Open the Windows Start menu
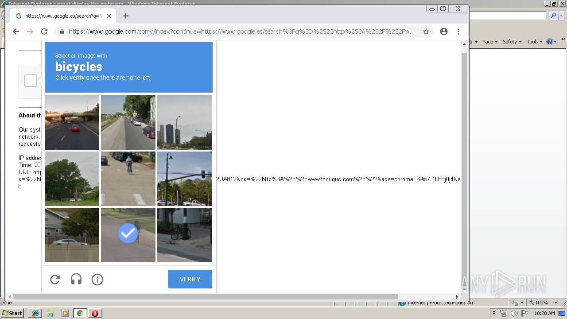Image resolution: width=567 pixels, height=319 pixels. 12,313
